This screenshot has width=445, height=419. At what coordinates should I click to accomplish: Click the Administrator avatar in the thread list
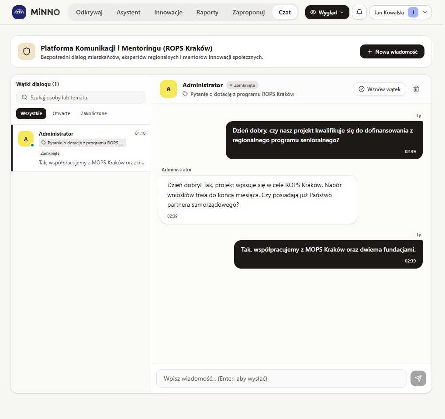point(26,139)
